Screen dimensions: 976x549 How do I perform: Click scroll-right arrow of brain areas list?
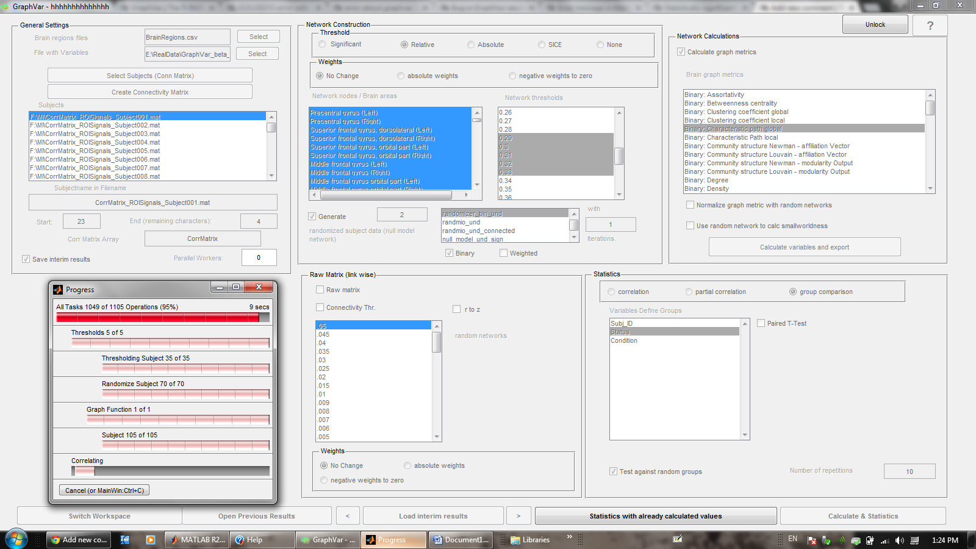pos(466,195)
